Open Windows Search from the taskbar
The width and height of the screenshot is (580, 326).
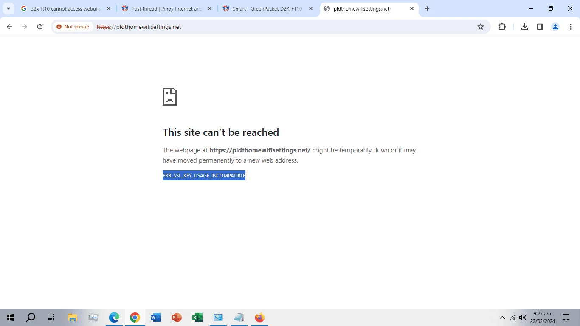click(x=31, y=318)
